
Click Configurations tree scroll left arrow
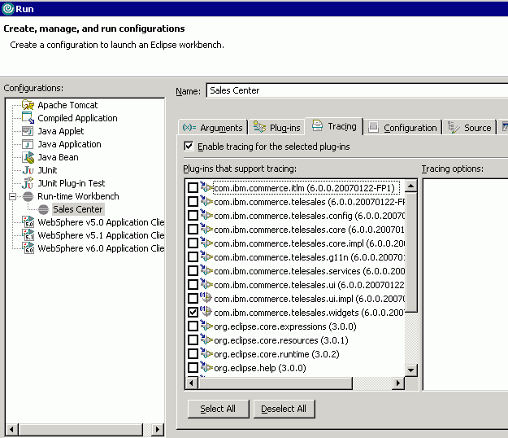pyautogui.click(x=12, y=430)
